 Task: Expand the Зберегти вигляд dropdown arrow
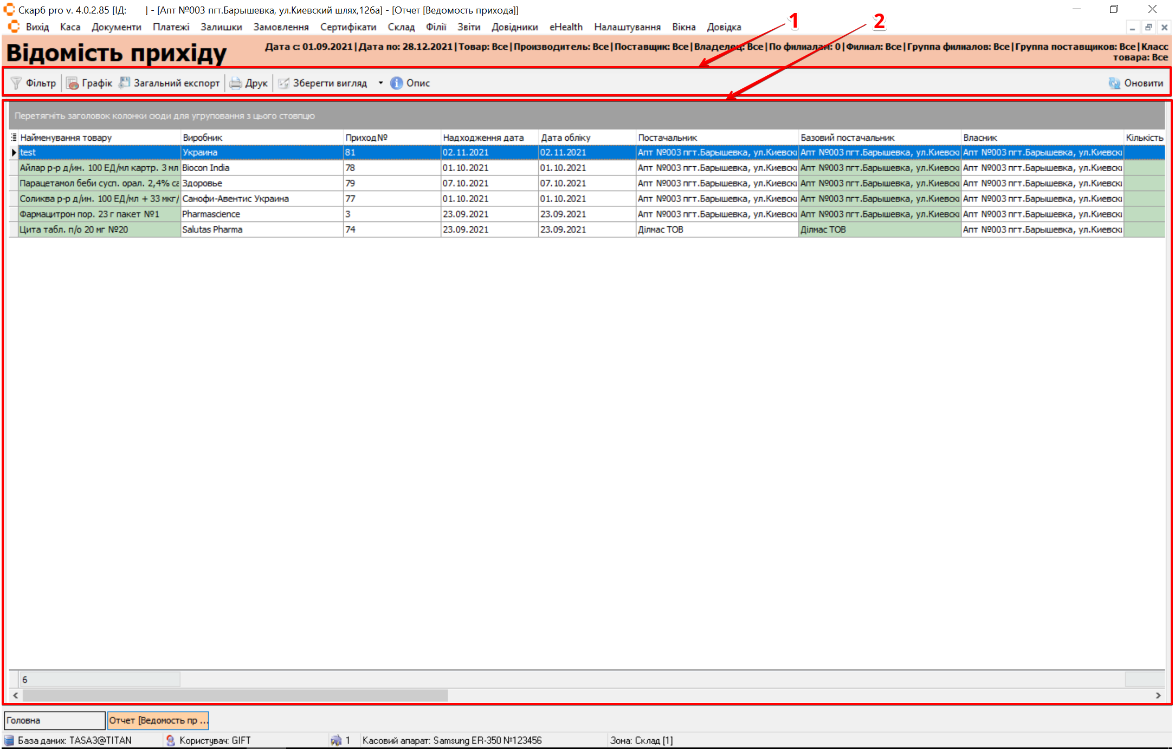click(x=380, y=83)
